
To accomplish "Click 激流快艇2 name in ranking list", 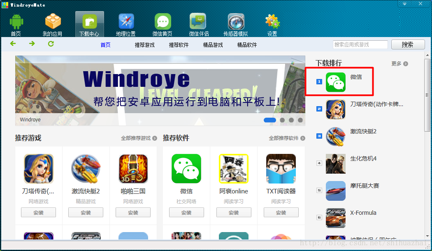I will [x=363, y=131].
